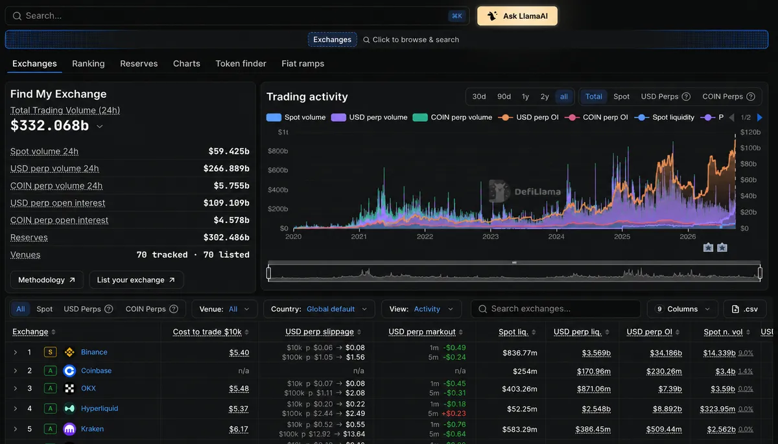778x444 pixels.
Task: Expand the Binance row
Action: pyautogui.click(x=15, y=353)
